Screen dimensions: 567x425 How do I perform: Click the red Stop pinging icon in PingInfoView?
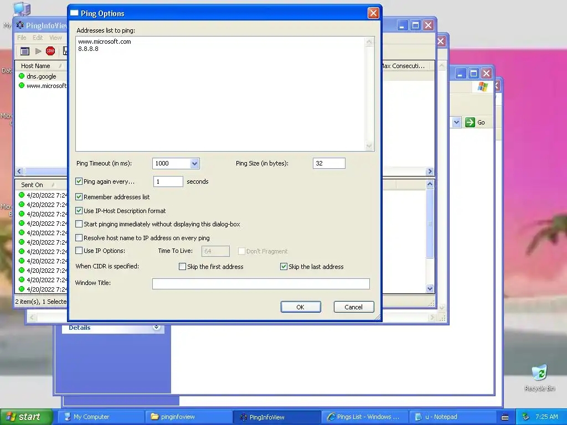coord(50,51)
